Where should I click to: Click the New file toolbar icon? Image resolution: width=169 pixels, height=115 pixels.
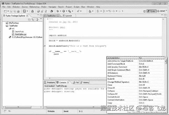(5, 11)
